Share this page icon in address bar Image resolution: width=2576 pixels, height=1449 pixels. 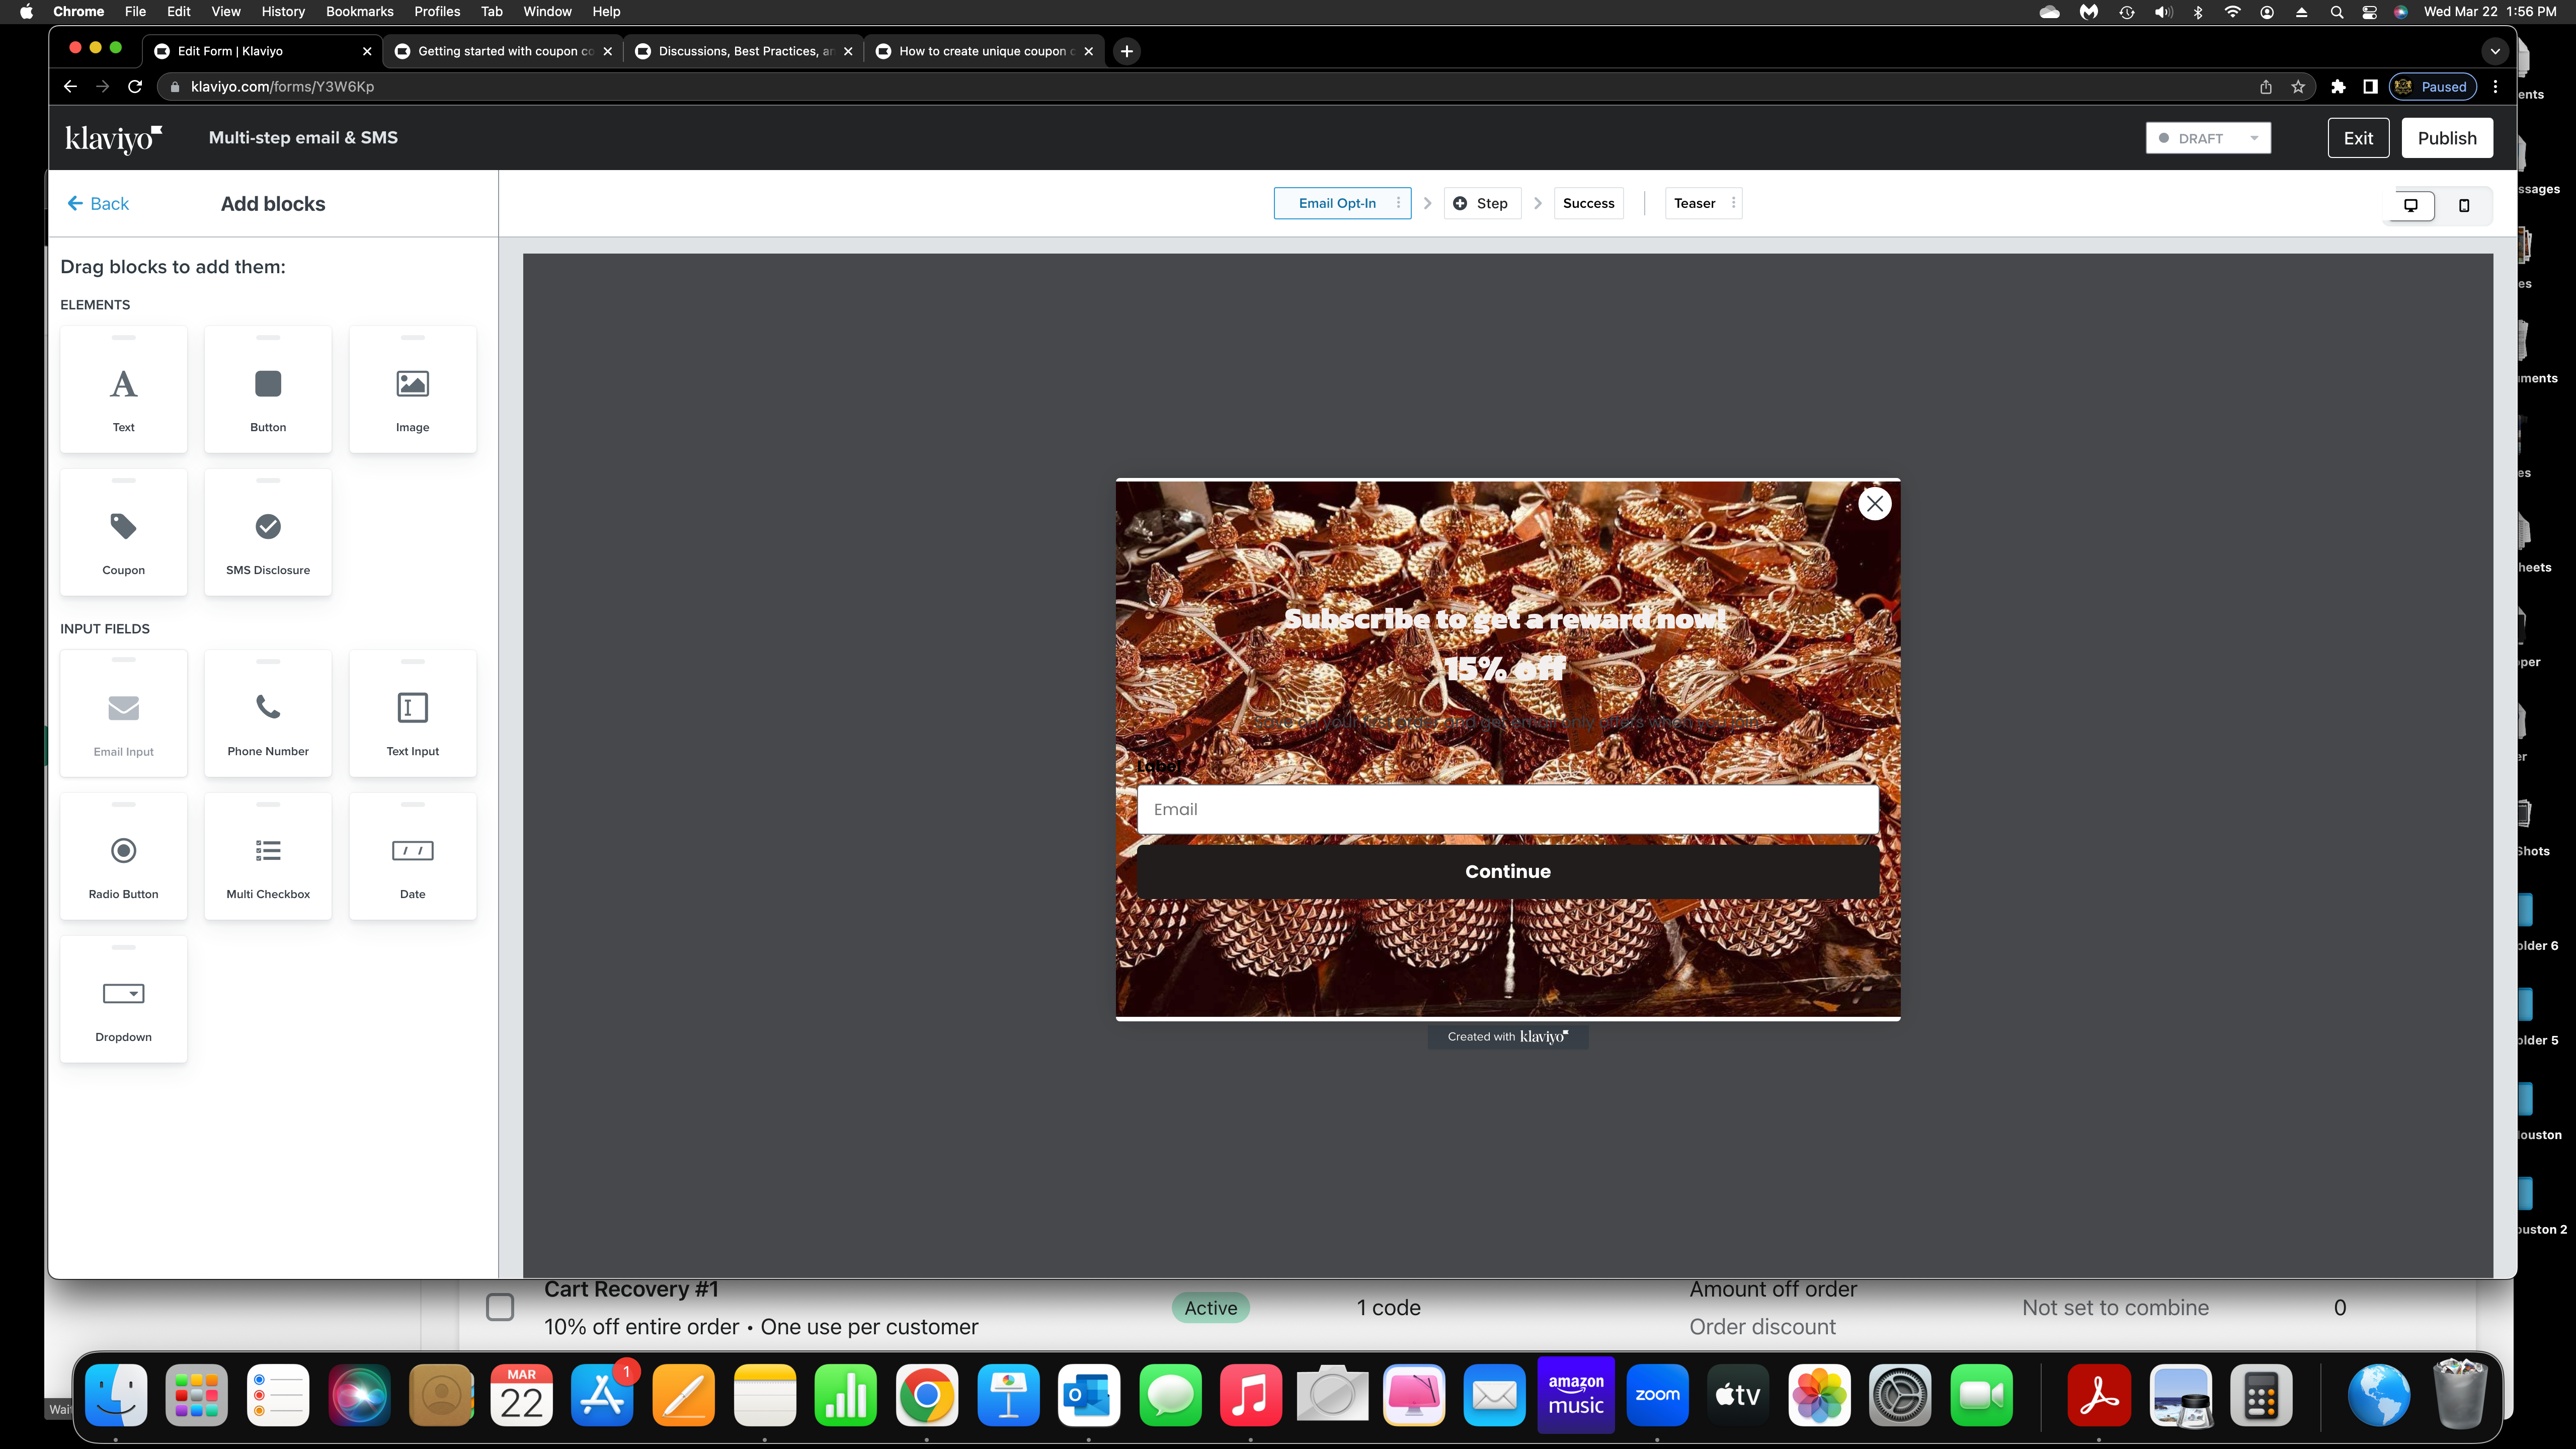2266,87
